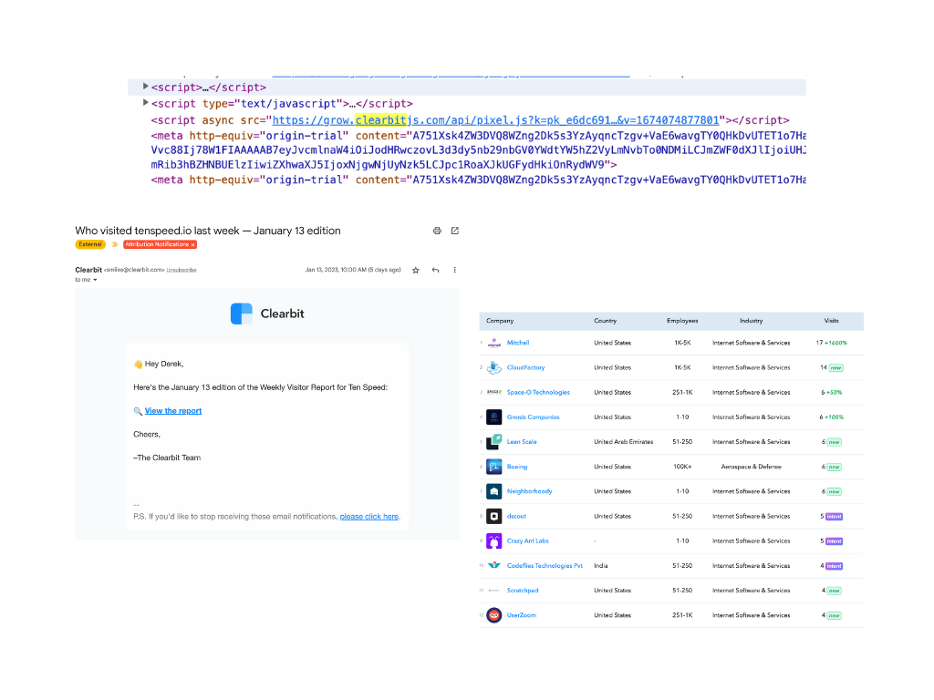934x700 pixels.
Task: Show recipient details next to 'to me'
Action: click(x=95, y=280)
